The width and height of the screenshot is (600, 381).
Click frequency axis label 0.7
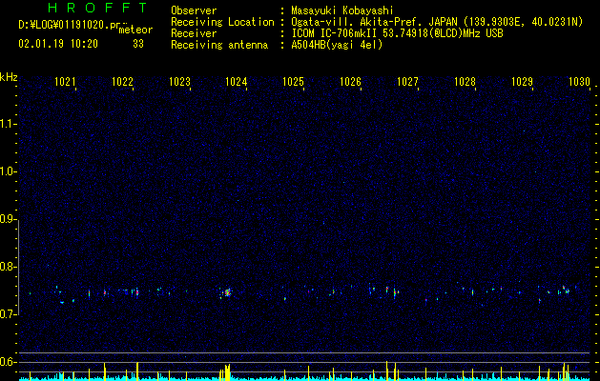click(9, 314)
